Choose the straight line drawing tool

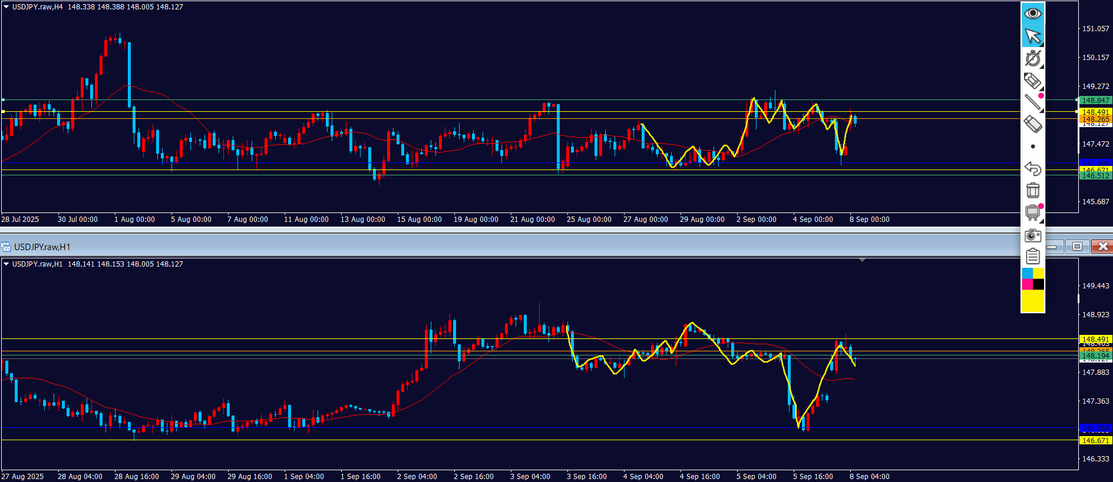tap(1032, 102)
